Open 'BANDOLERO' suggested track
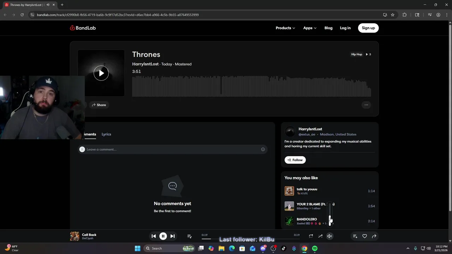The width and height of the screenshot is (452, 254). point(307,219)
